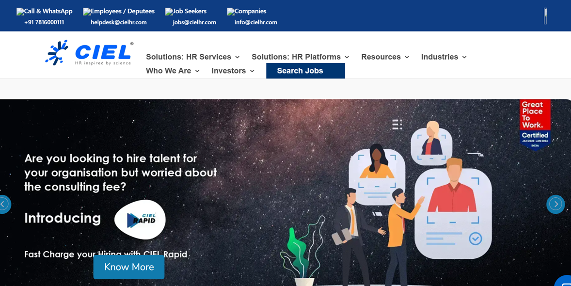
Task: Expand the Investors chevron
Action: (x=252, y=71)
